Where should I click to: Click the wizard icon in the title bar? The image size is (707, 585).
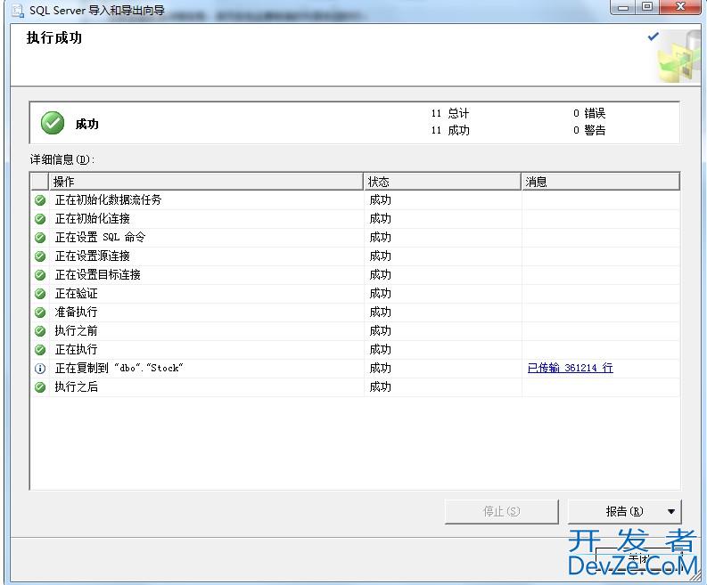pyautogui.click(x=18, y=11)
